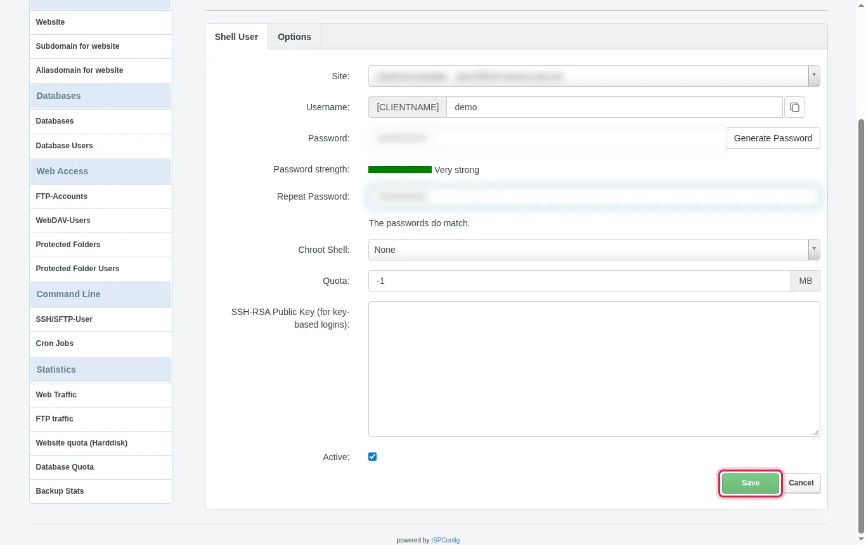The height and width of the screenshot is (545, 866).
Task: Open Database Quota page
Action: (x=101, y=467)
